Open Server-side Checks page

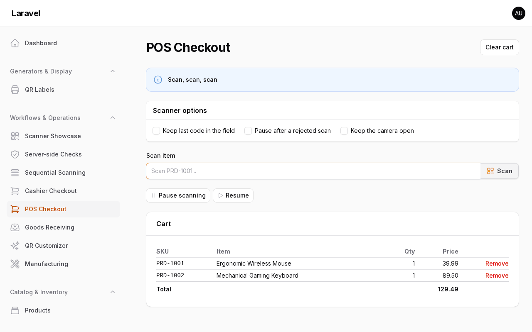point(63,154)
